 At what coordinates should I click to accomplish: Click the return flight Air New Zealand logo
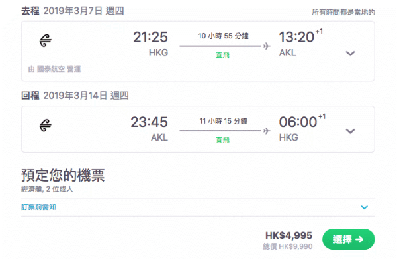[x=46, y=126]
